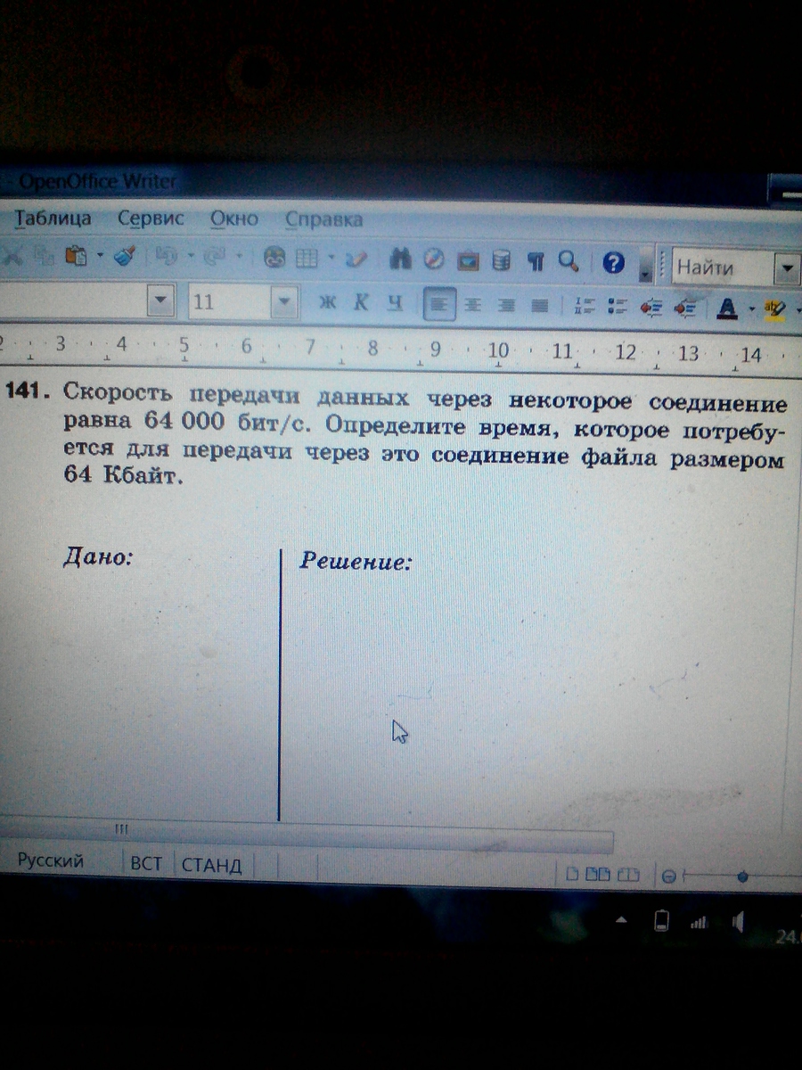Click the СТАНД selection mode field
The width and height of the screenshot is (802, 1070).
[212, 865]
